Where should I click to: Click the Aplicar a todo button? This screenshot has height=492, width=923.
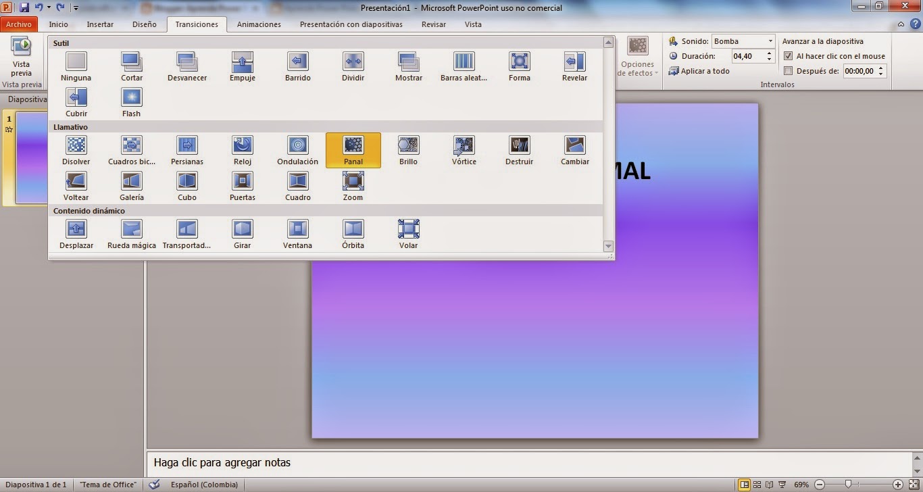(703, 70)
